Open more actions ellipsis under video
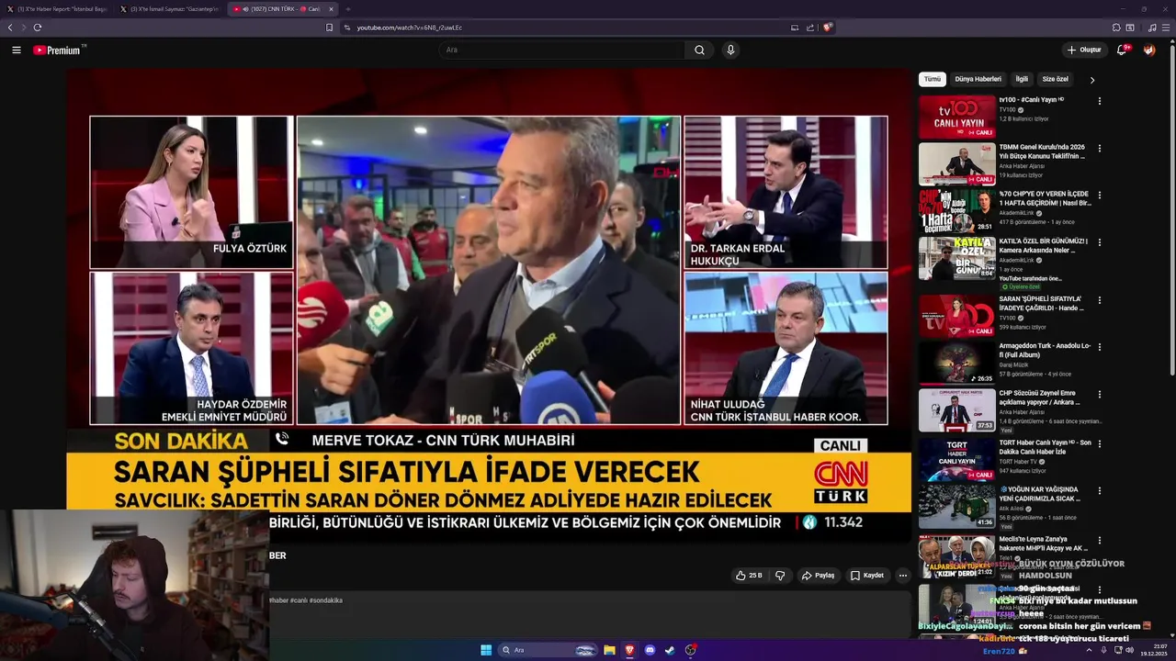 [x=902, y=576]
